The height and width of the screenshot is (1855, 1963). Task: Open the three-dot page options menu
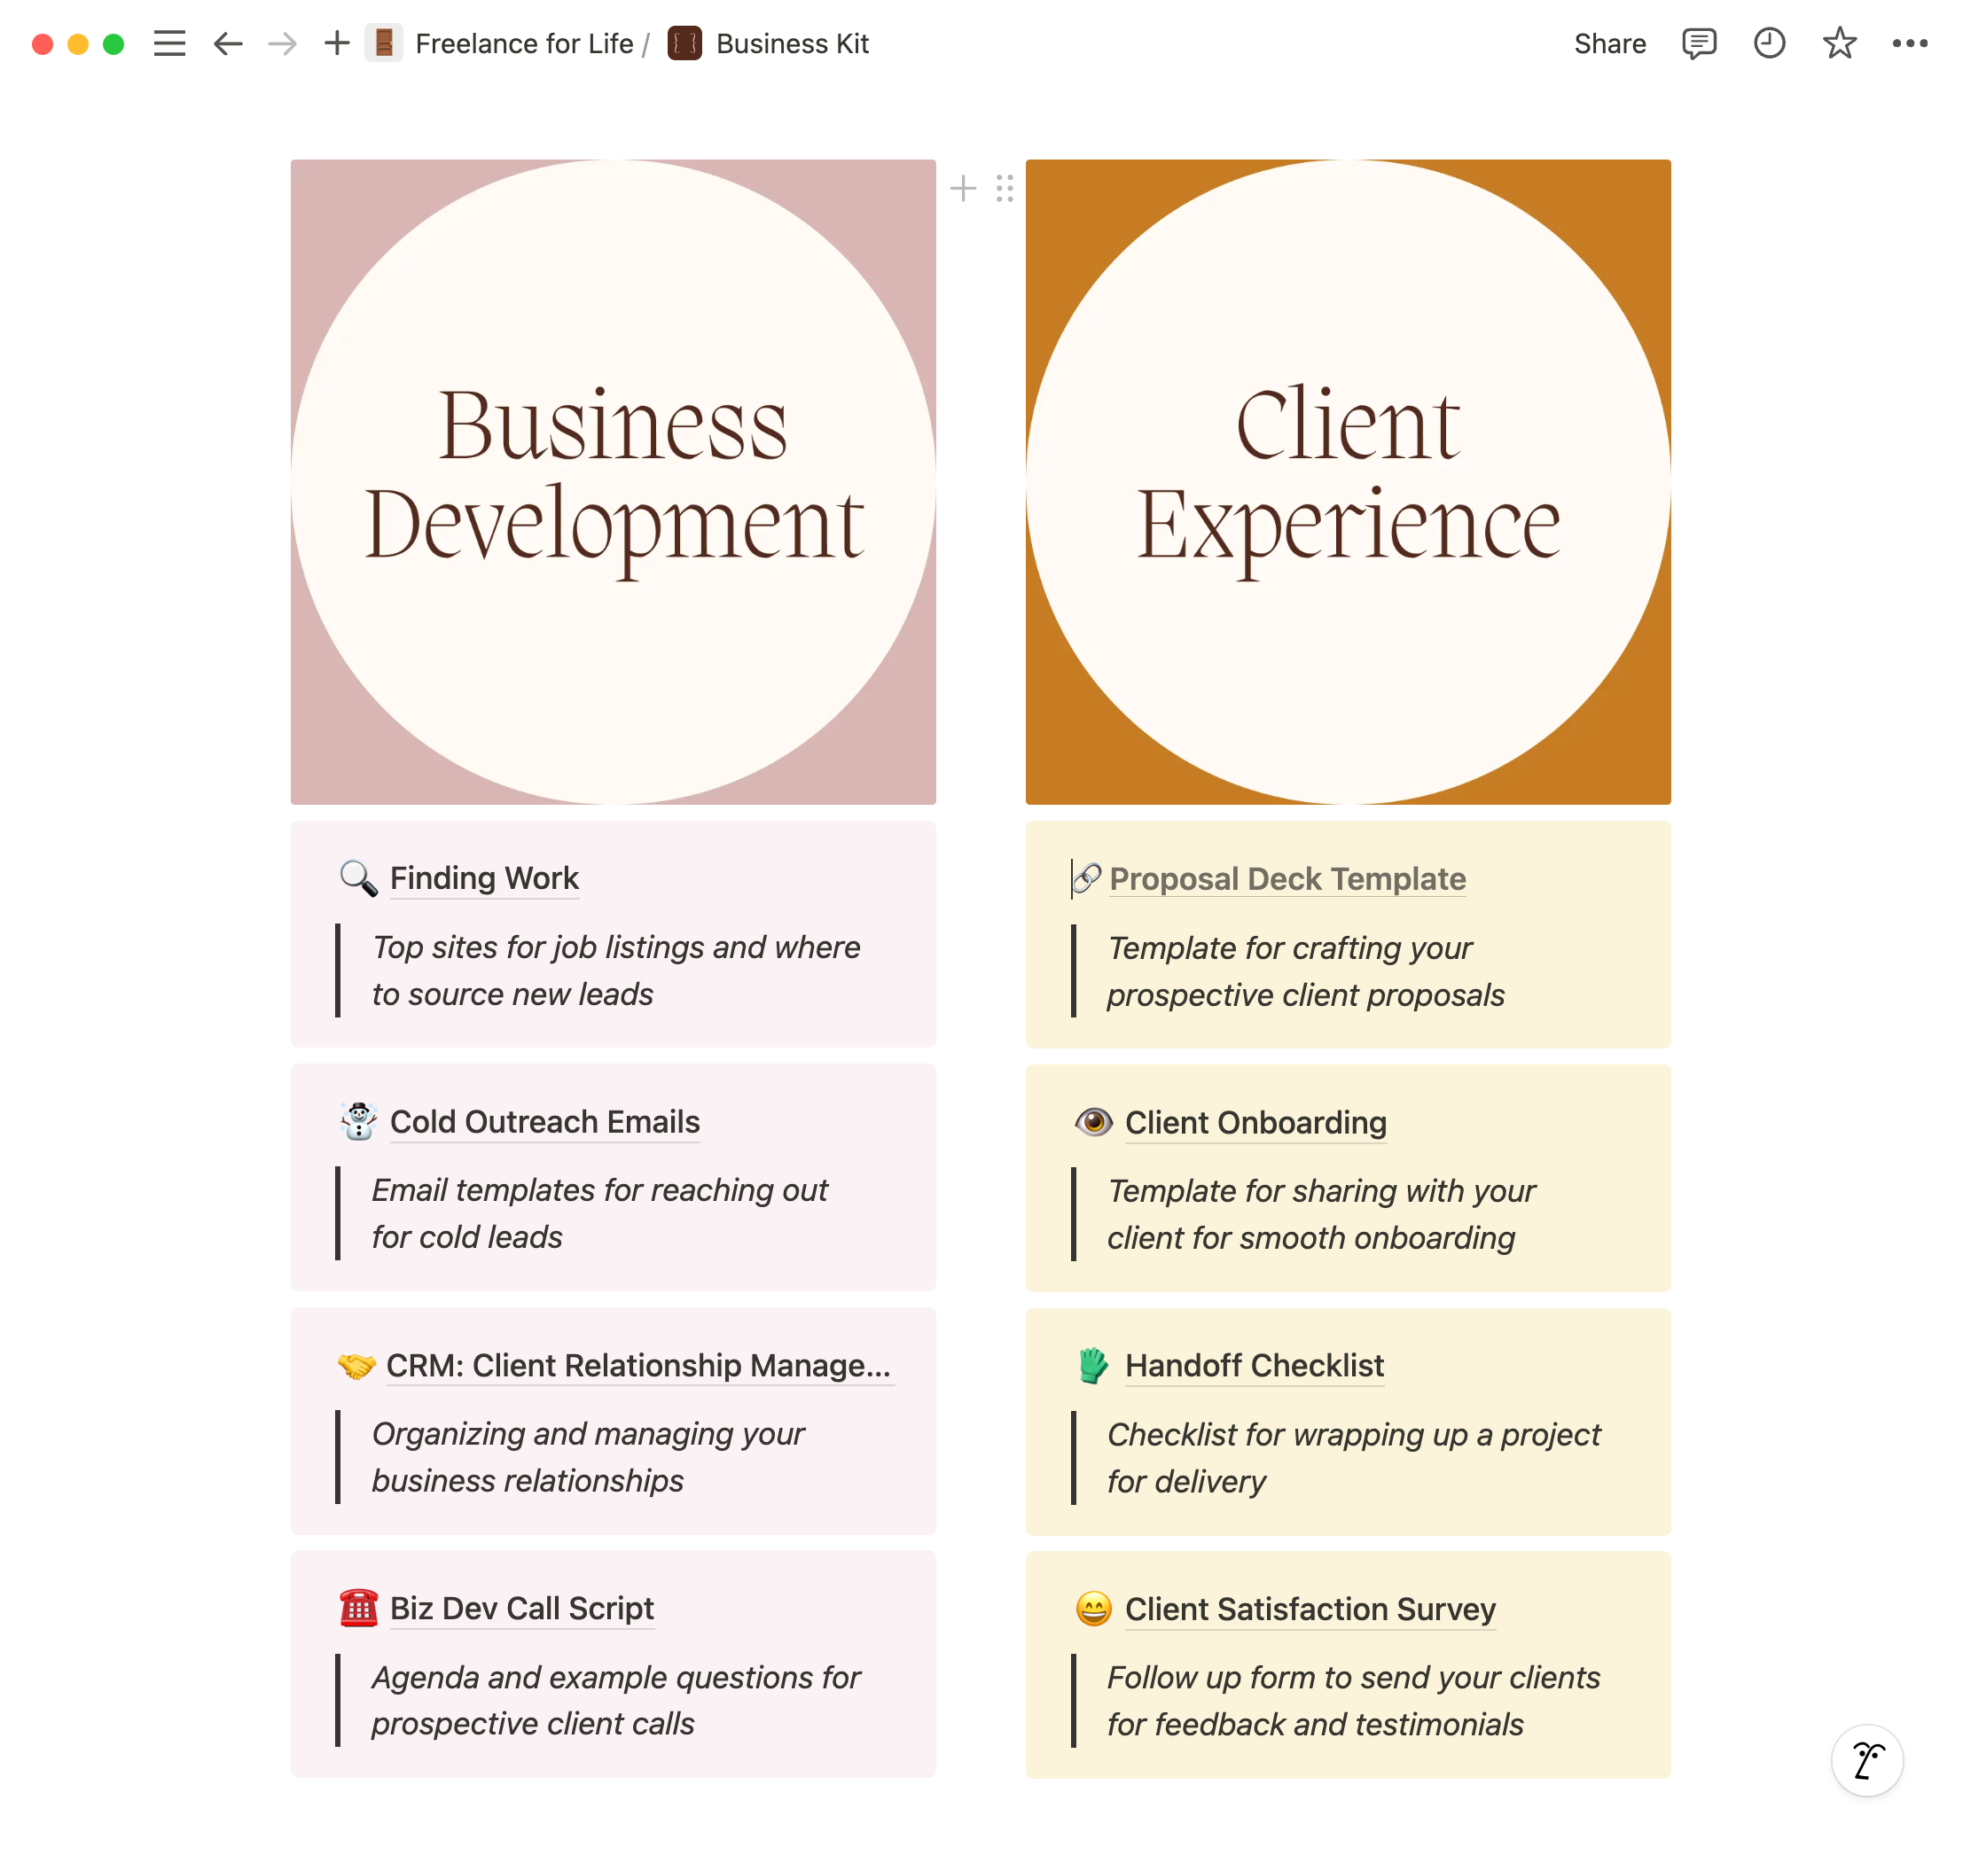1910,43
